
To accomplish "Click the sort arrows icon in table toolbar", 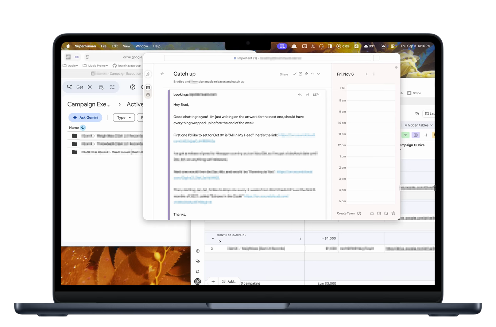I will [x=426, y=135].
